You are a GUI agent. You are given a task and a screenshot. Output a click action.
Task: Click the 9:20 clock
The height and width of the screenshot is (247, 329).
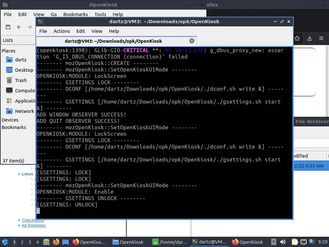323,242
